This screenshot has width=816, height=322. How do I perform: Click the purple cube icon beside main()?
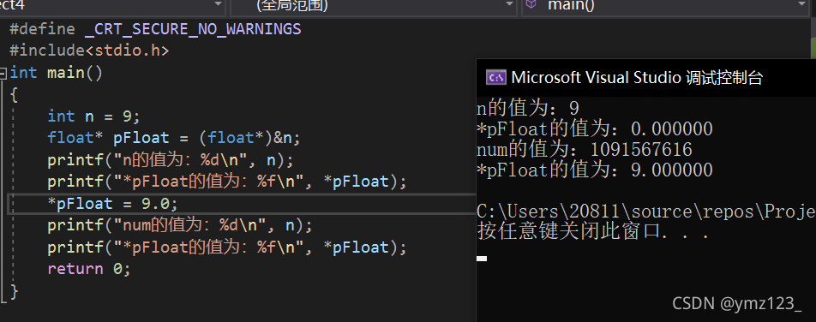click(531, 4)
